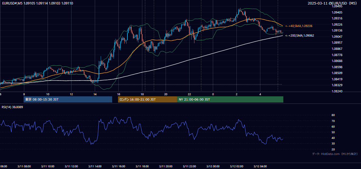The image size is (361, 169).
Task: Click hour label 16 under the price chart
Action: coord(119,94)
